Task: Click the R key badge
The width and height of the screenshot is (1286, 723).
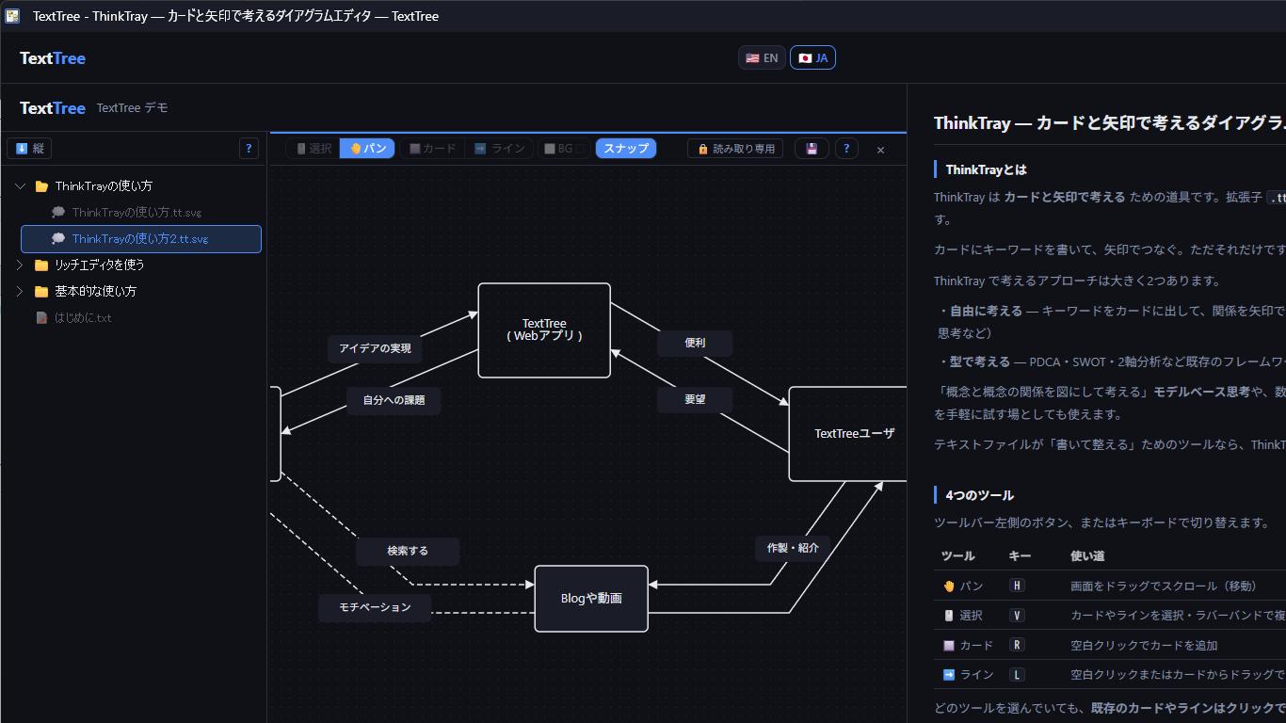Action: point(1017,646)
